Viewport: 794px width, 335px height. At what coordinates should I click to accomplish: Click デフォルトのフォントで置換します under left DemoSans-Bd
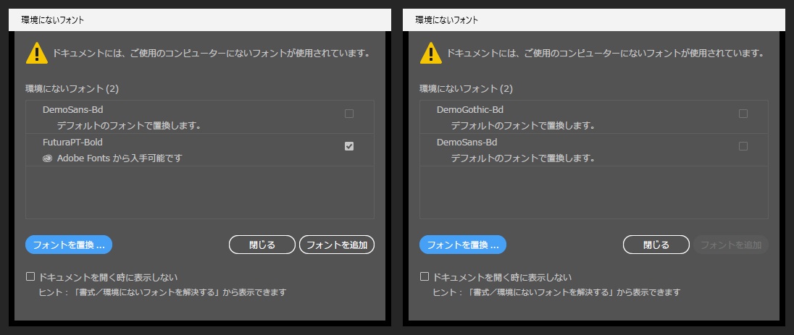coord(129,125)
